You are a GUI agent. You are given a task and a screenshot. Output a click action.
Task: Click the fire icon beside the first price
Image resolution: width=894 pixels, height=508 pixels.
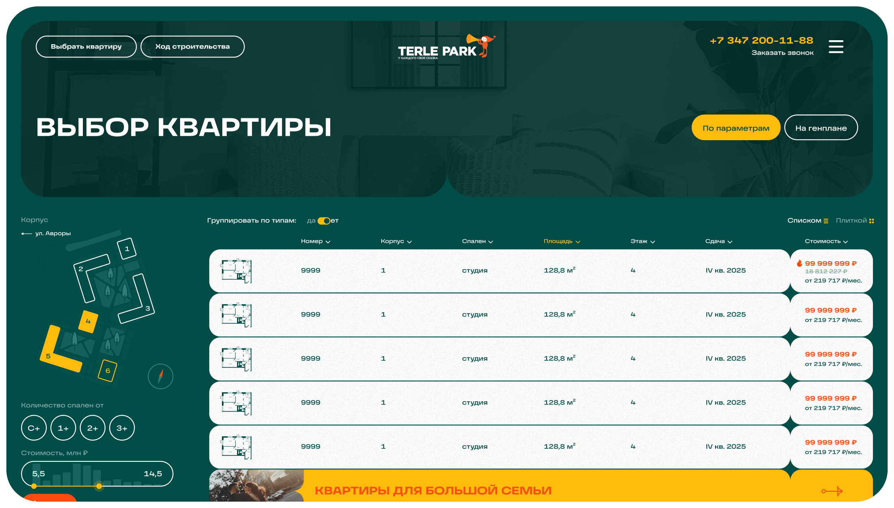point(799,263)
